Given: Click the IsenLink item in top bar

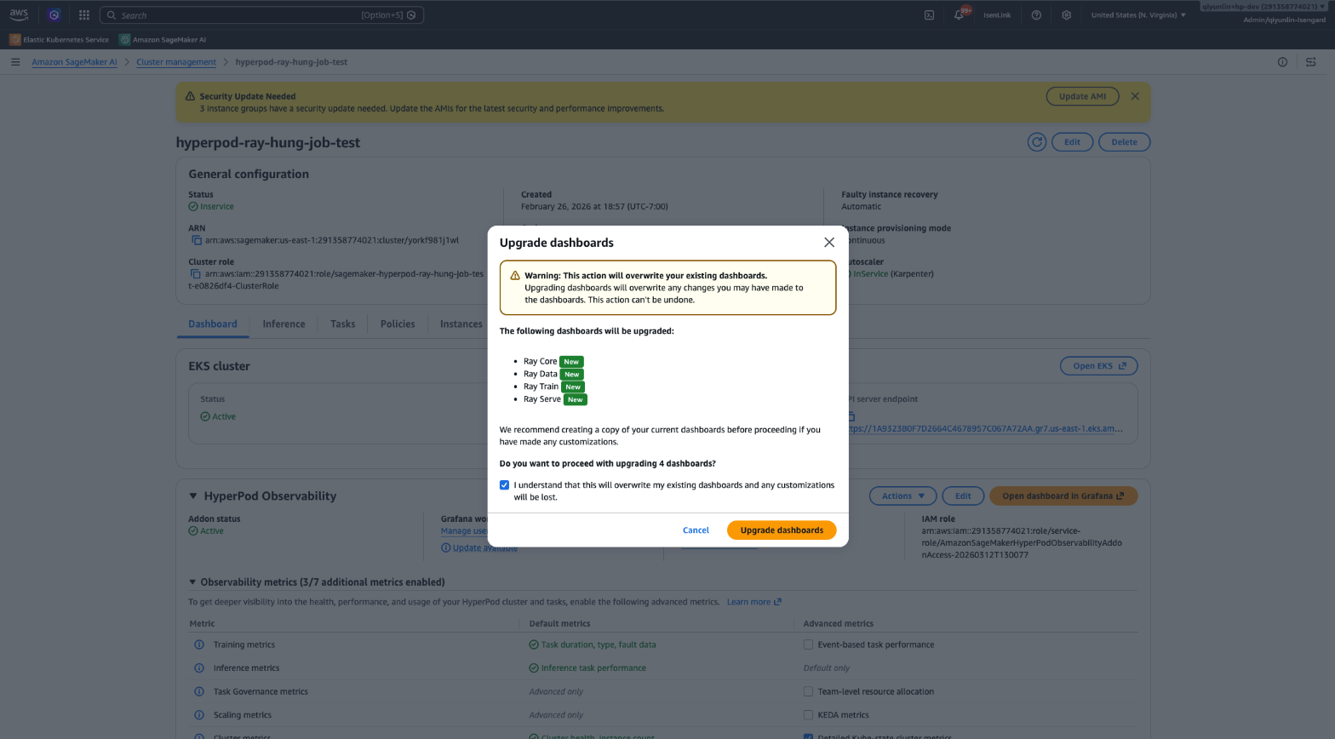Looking at the screenshot, I should pos(997,14).
